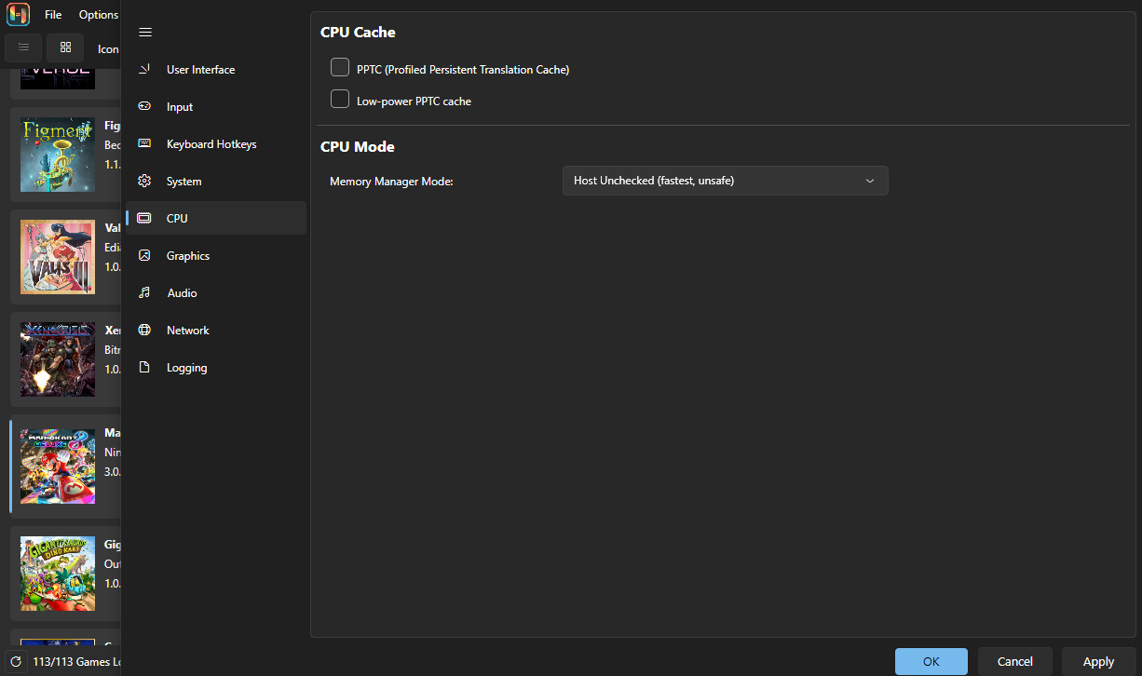This screenshot has height=676, width=1142.
Task: Select the Figment game thumbnail
Action: [x=58, y=155]
